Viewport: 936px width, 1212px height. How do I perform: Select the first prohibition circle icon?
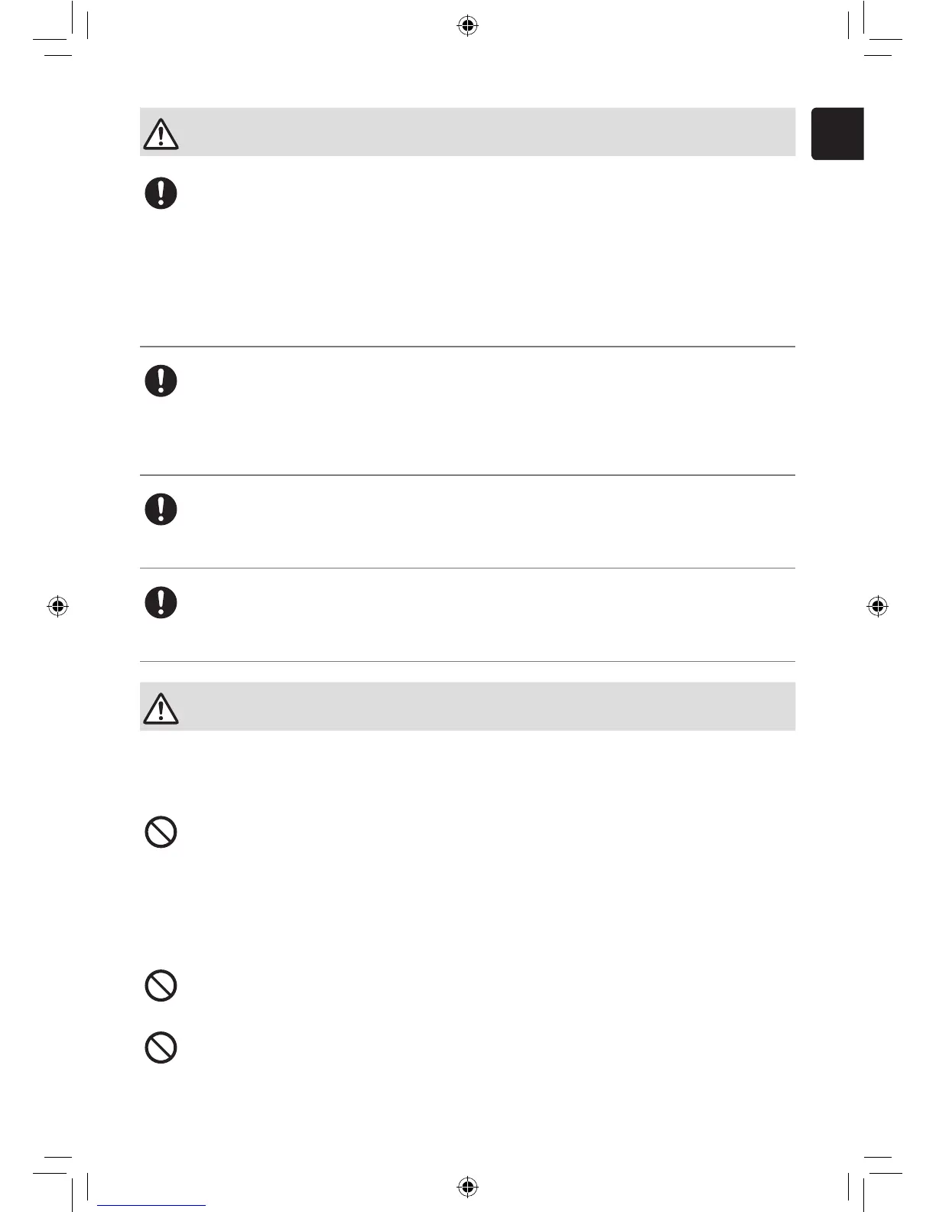pyautogui.click(x=161, y=832)
